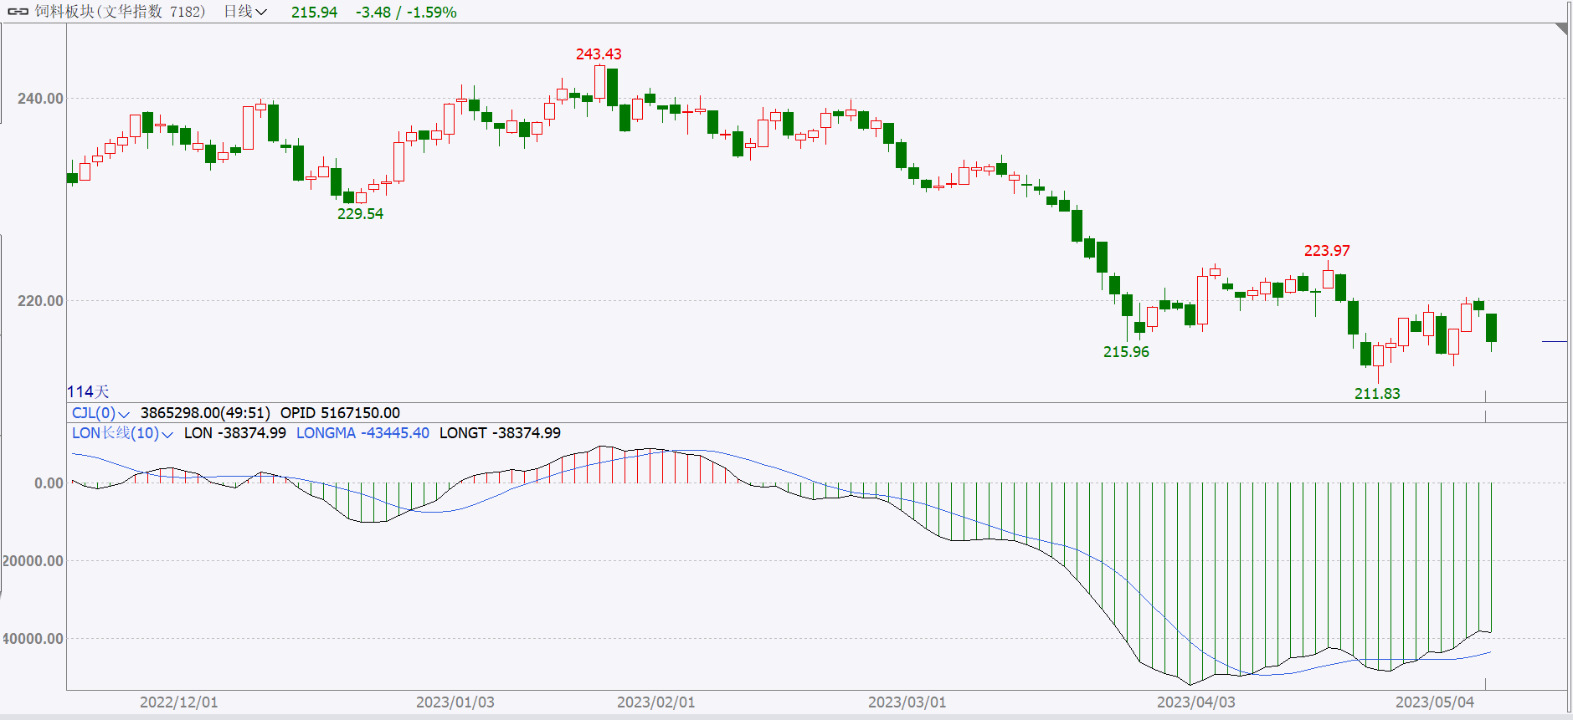The image size is (1573, 720).
Task: Click the lowest price label 211.83
Action: (x=1377, y=394)
